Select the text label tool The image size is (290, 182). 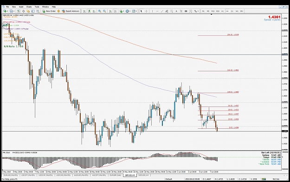click(181, 11)
